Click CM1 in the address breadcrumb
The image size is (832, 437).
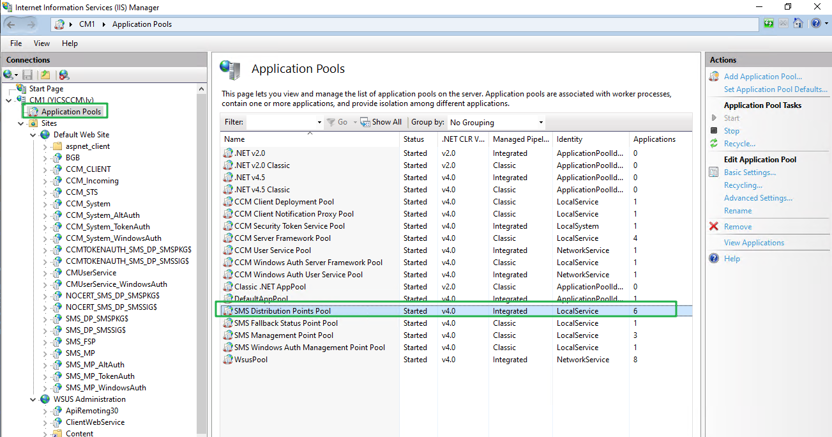pos(87,24)
